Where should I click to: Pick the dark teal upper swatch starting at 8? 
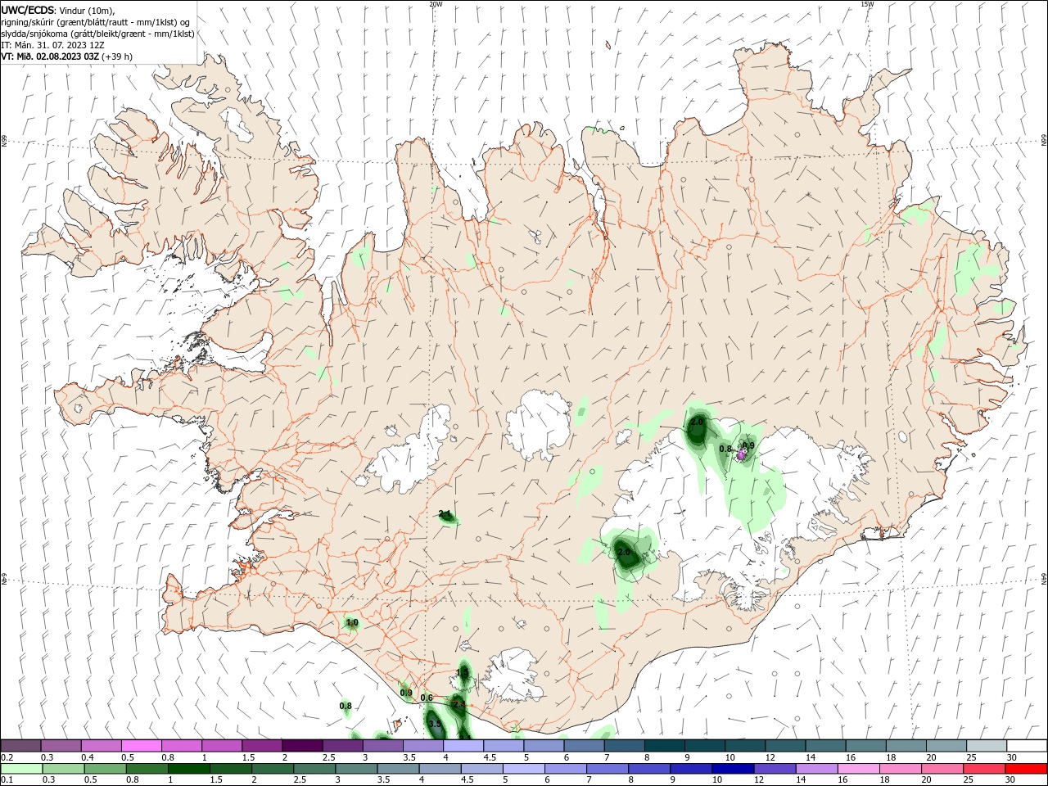(664, 746)
